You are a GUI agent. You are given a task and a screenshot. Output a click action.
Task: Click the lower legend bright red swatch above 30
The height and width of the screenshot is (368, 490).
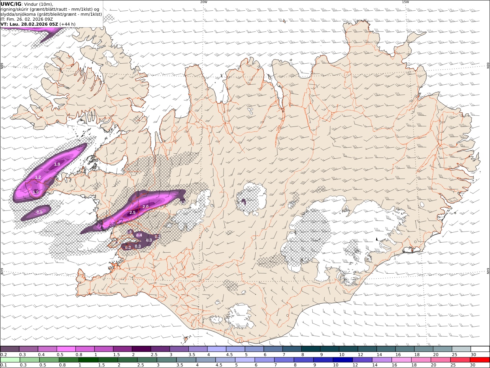pyautogui.click(x=480, y=360)
